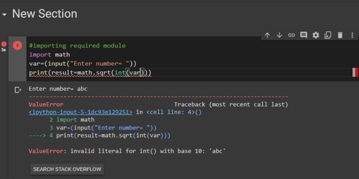The width and height of the screenshot is (359, 179).
Task: Add a comment on the cell
Action: click(x=303, y=35)
